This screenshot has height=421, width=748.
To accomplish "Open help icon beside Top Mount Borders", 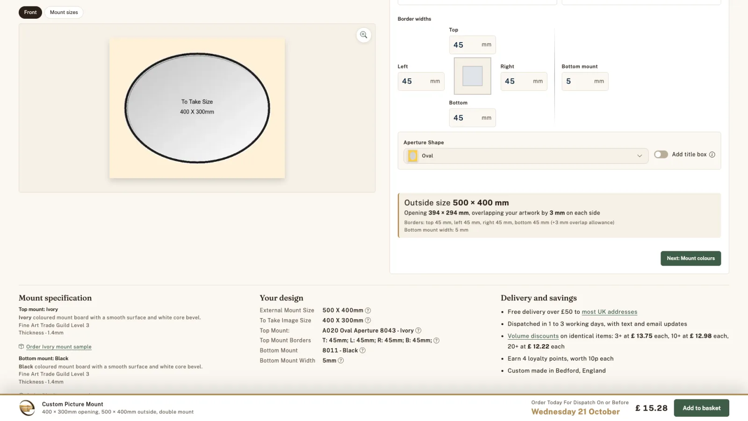I will (x=437, y=341).
